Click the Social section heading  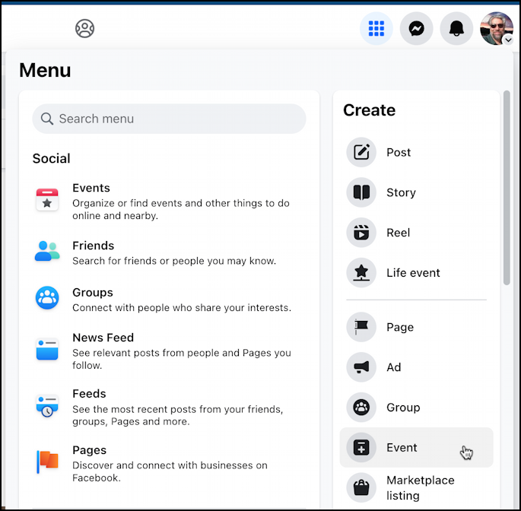pos(51,158)
